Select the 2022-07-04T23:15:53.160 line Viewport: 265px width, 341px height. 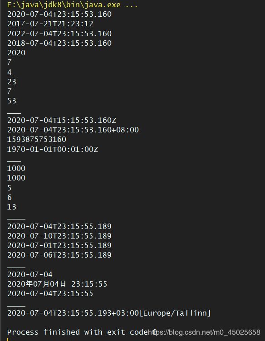coord(59,34)
